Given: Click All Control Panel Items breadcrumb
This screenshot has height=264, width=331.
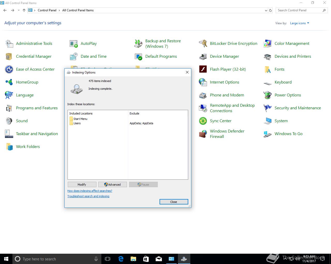Looking at the screenshot, I should [x=78, y=10].
